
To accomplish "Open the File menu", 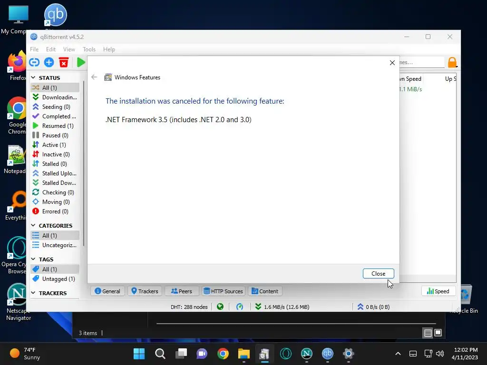I will click(x=34, y=49).
